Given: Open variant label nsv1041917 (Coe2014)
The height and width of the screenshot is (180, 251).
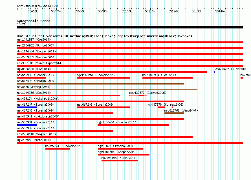Looking at the screenshot, I should click(34, 39).
